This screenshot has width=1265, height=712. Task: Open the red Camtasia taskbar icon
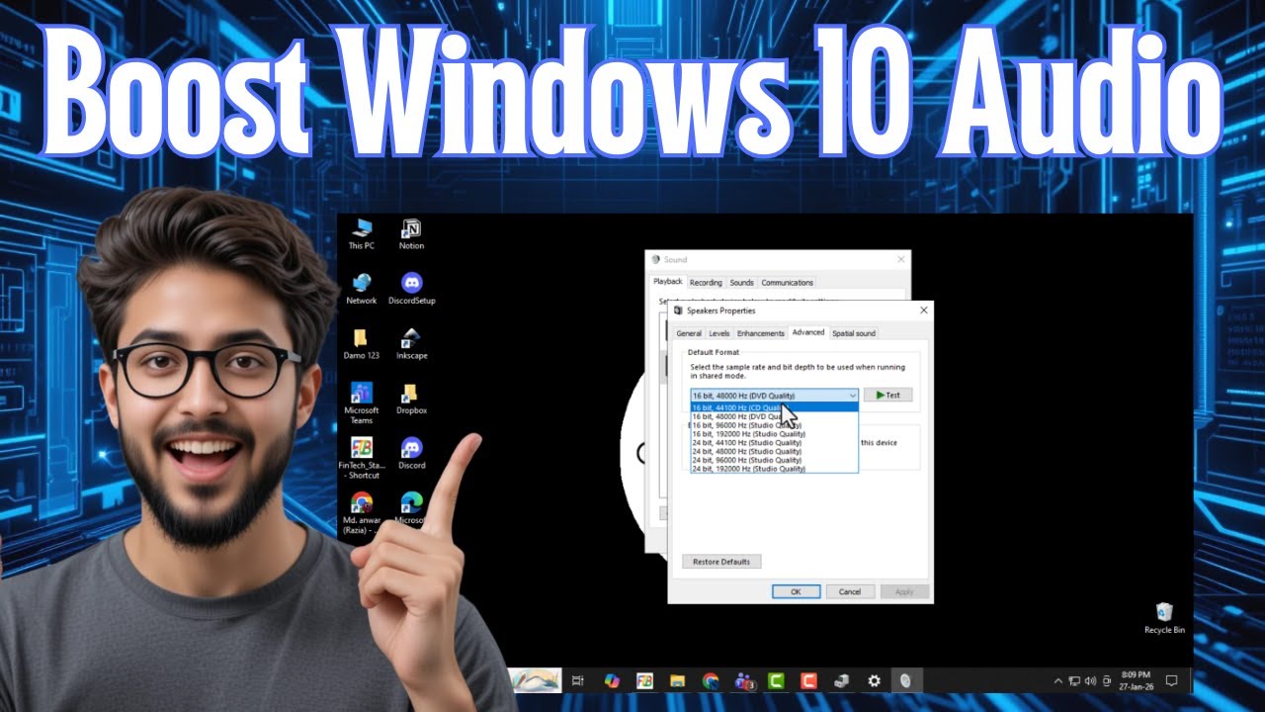[x=808, y=680]
